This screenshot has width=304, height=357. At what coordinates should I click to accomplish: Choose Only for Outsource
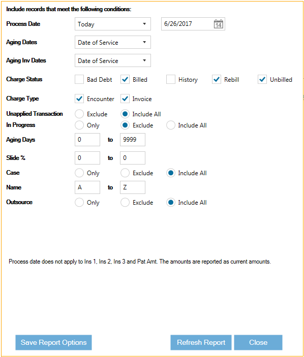[x=79, y=202]
